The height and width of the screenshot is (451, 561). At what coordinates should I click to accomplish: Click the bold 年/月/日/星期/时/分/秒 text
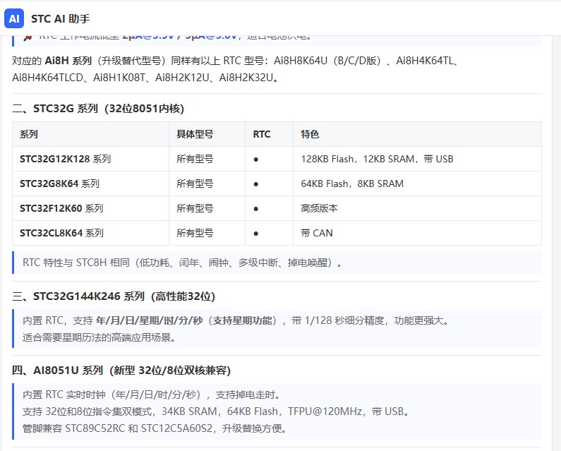pyautogui.click(x=149, y=320)
